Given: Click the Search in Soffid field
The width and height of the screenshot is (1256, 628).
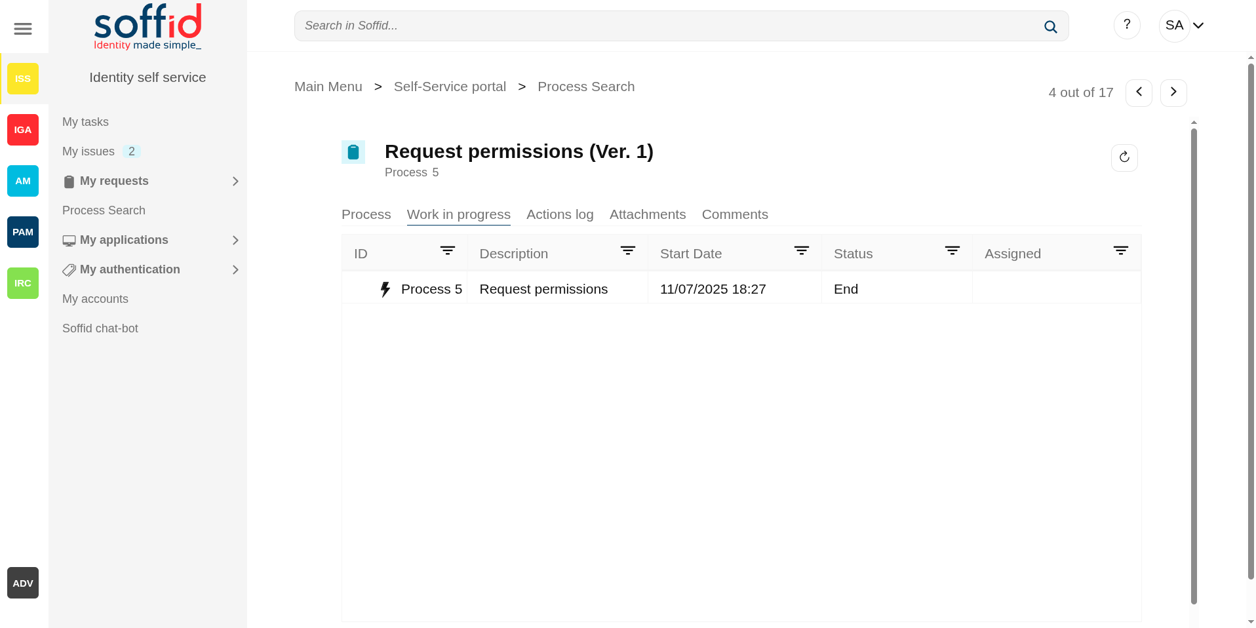Looking at the screenshot, I should click(669, 26).
